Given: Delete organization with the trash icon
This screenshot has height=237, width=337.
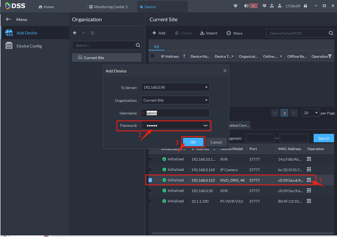Looking at the screenshot, I should click(x=92, y=33).
